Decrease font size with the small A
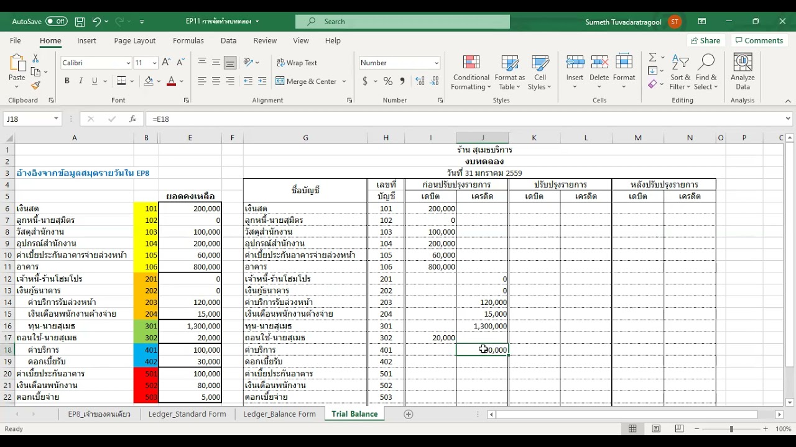Image resolution: width=796 pixels, height=447 pixels. pos(180,63)
